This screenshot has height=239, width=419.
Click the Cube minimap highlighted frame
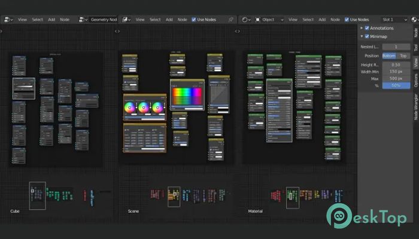click(x=37, y=195)
